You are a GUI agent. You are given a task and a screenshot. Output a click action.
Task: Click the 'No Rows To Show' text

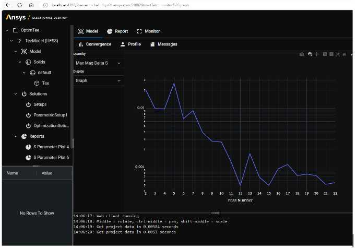pyautogui.click(x=37, y=213)
